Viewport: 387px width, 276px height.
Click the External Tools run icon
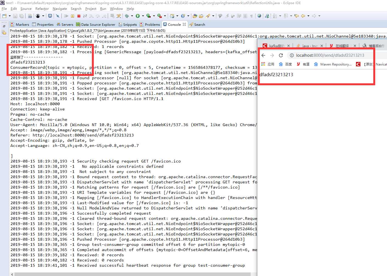(159, 16)
